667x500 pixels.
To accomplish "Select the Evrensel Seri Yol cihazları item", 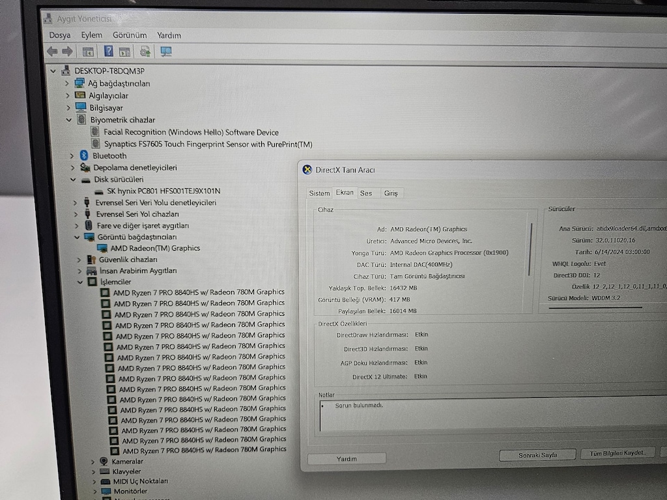I will (137, 214).
